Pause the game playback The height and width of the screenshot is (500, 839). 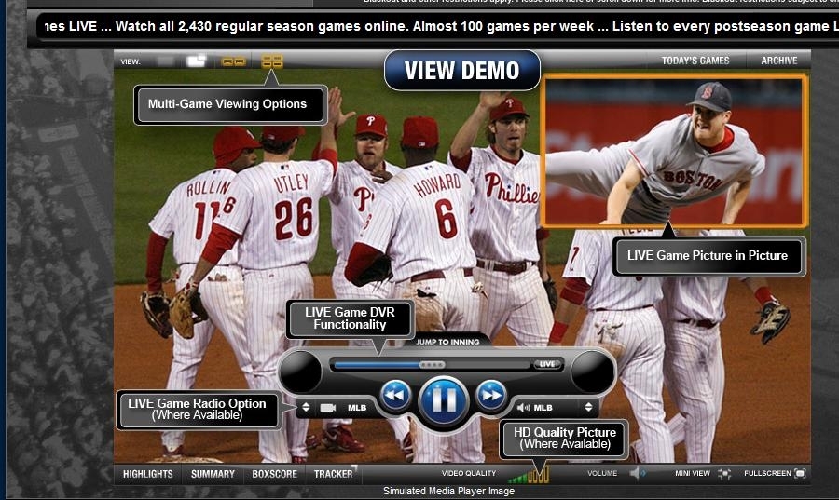(444, 400)
